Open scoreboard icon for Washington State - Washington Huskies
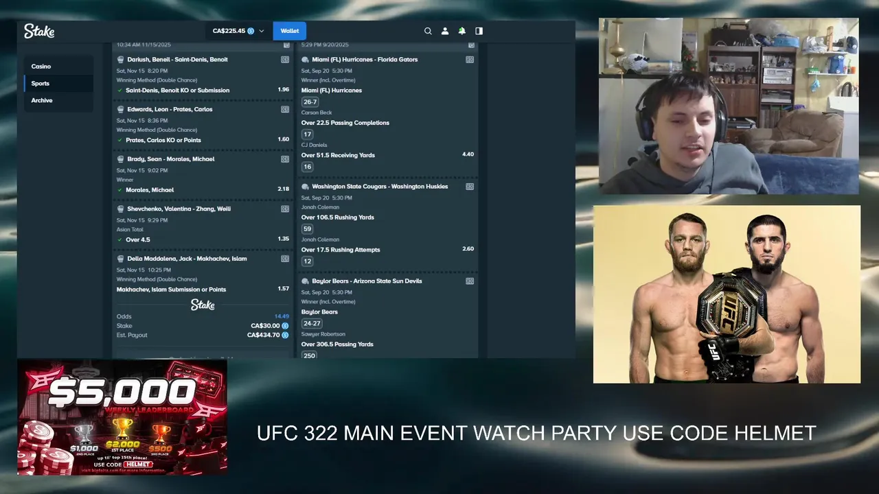Screen dimensions: 879x494 470,187
